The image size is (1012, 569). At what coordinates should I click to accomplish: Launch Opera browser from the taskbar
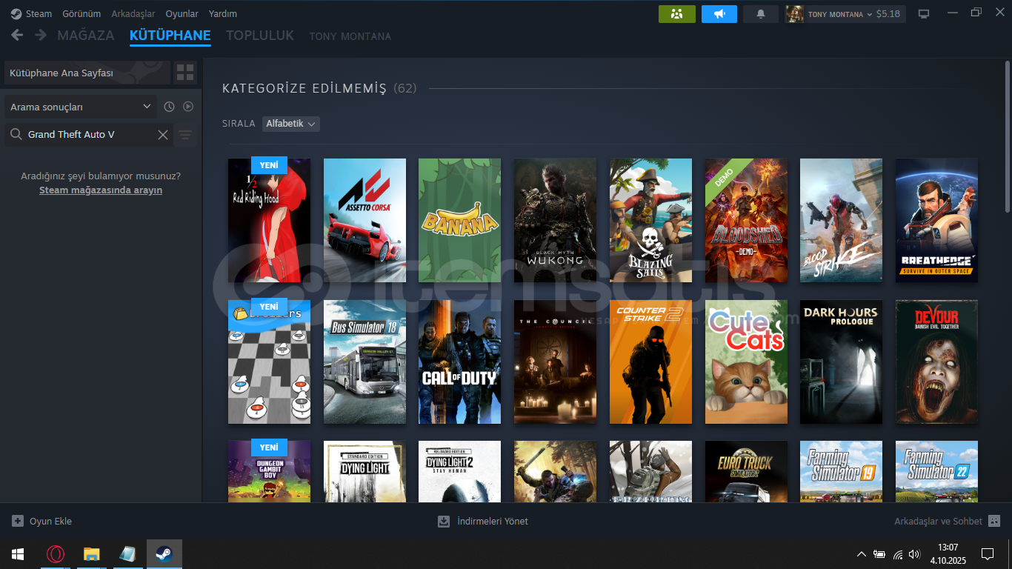(55, 554)
